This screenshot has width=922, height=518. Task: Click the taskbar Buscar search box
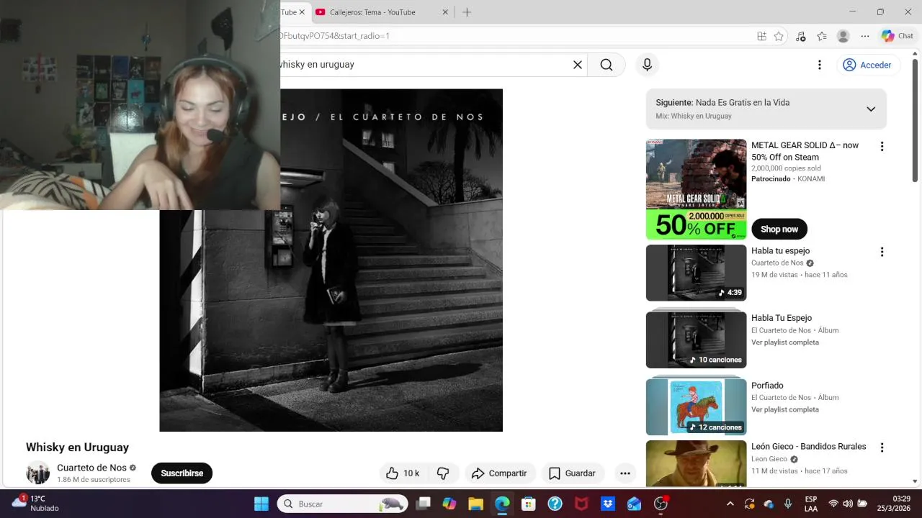coord(343,504)
